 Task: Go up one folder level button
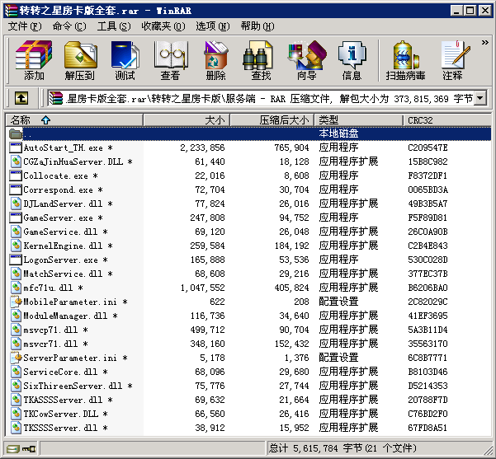click(x=21, y=99)
